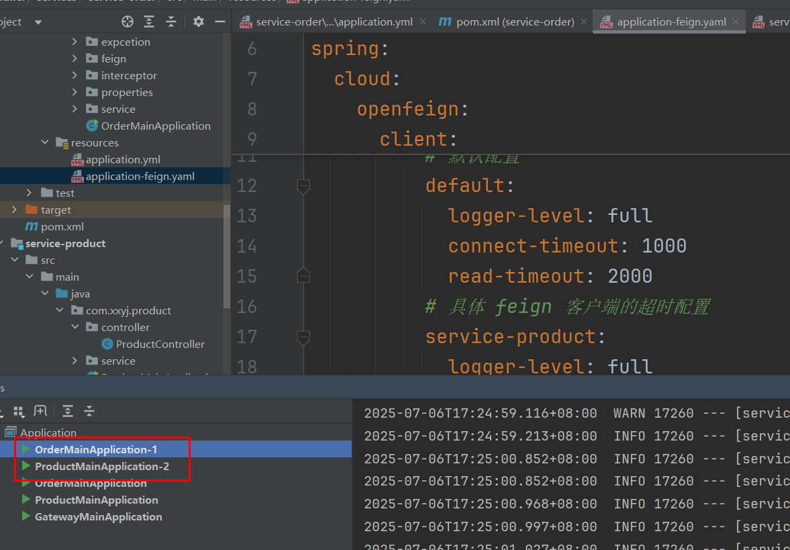Collapse the fold region at line 12
The image size is (790, 550).
click(x=303, y=186)
